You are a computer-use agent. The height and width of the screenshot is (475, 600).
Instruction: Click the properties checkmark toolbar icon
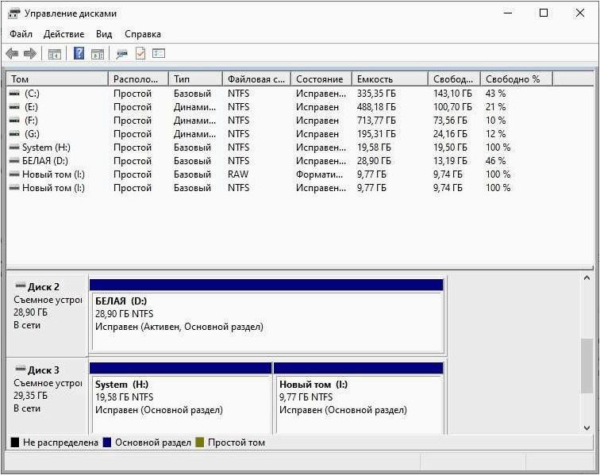tap(140, 54)
